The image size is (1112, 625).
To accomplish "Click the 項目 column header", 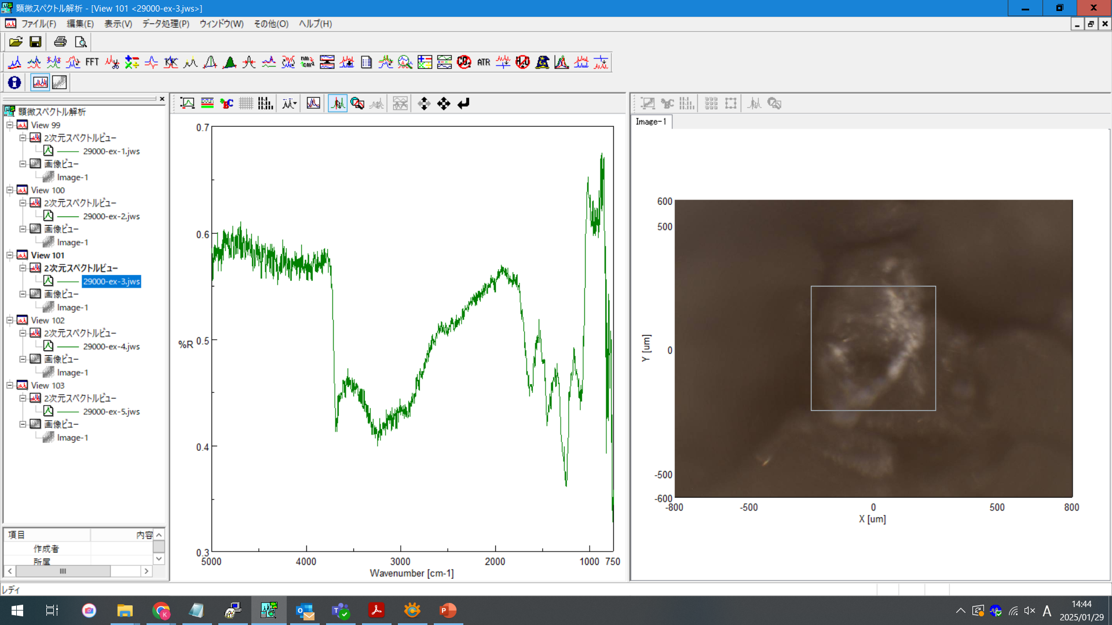I will pos(47,535).
